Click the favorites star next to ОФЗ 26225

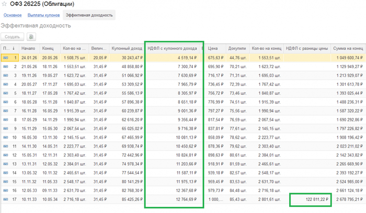(x=5, y=5)
